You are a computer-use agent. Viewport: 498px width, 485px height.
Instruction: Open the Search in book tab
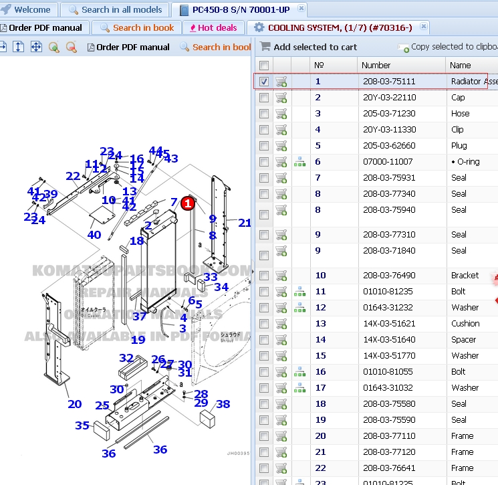(136, 27)
